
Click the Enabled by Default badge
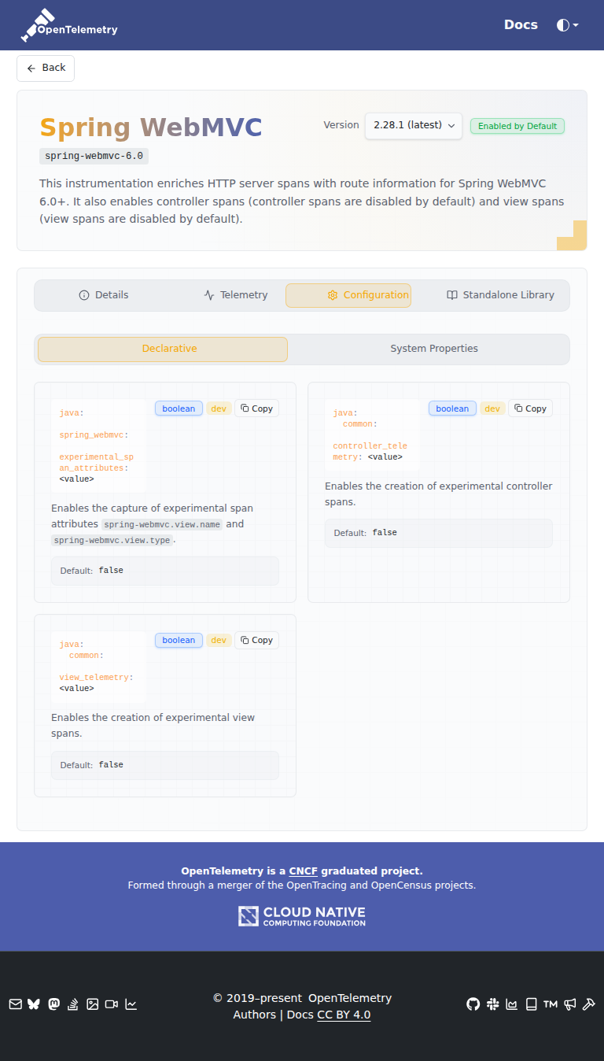pos(517,126)
